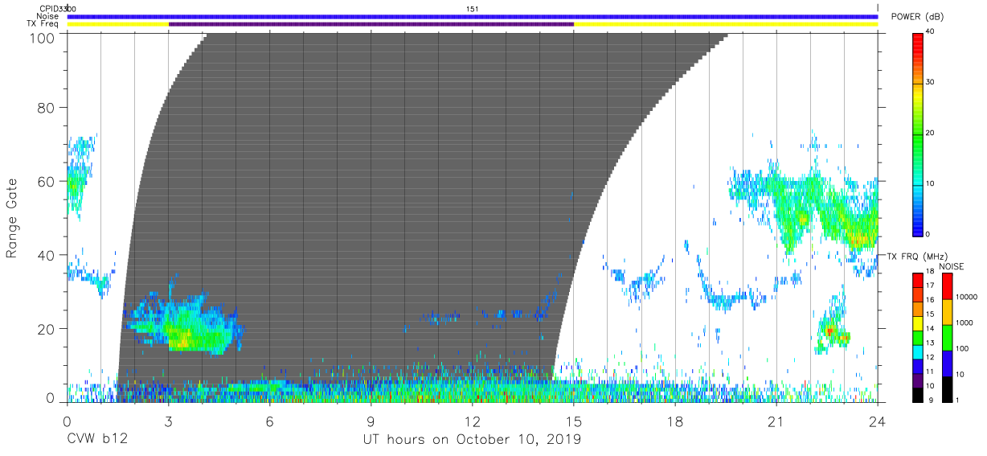Click the "21" hour tick on the UT axis
This screenshot has width=987, height=456.
776,422
